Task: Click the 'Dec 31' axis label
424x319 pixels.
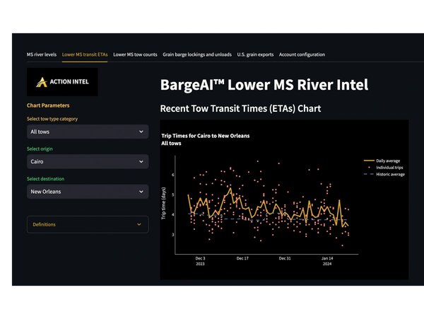Action: 285,258
